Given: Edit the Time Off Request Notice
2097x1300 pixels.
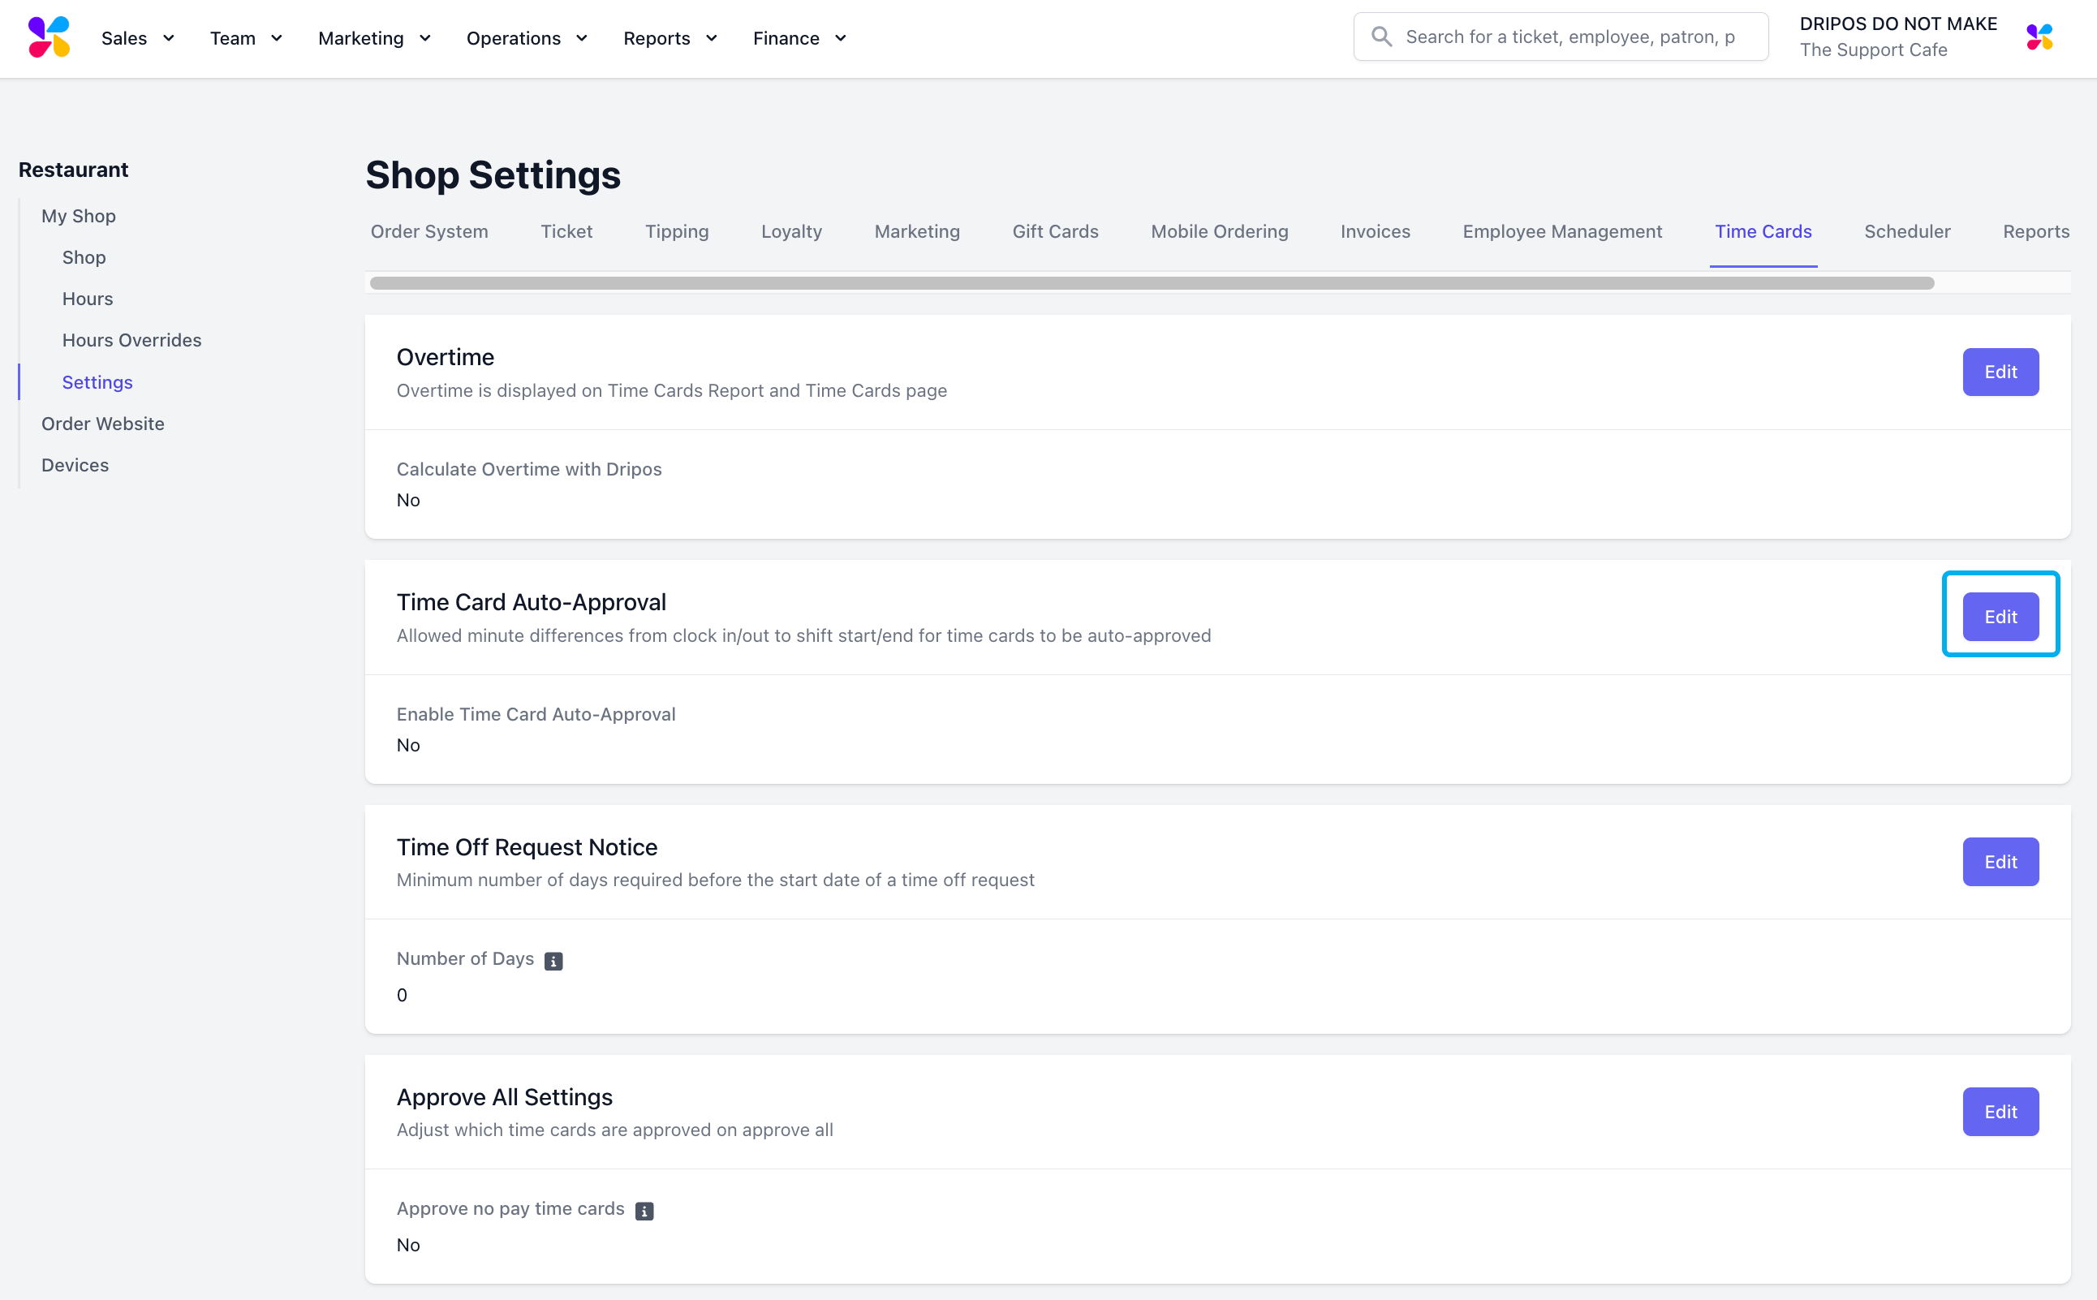Looking at the screenshot, I should [x=1999, y=862].
